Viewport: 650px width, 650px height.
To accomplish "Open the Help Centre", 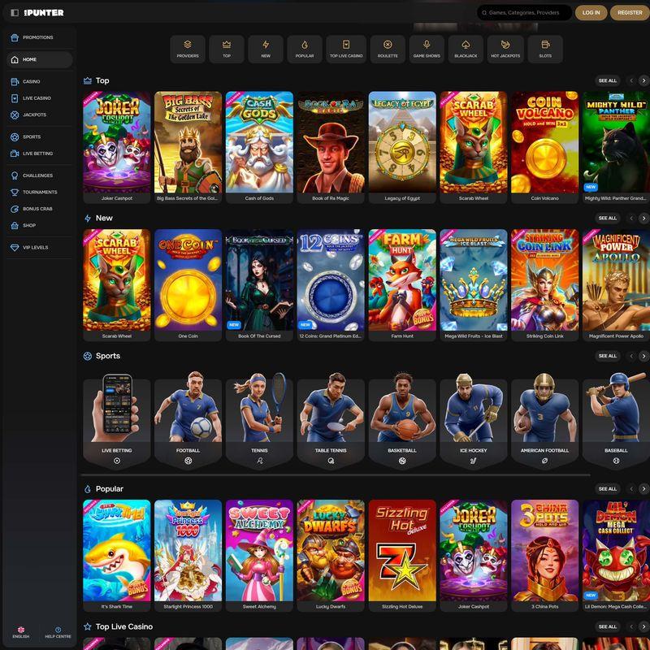I will coord(58,633).
